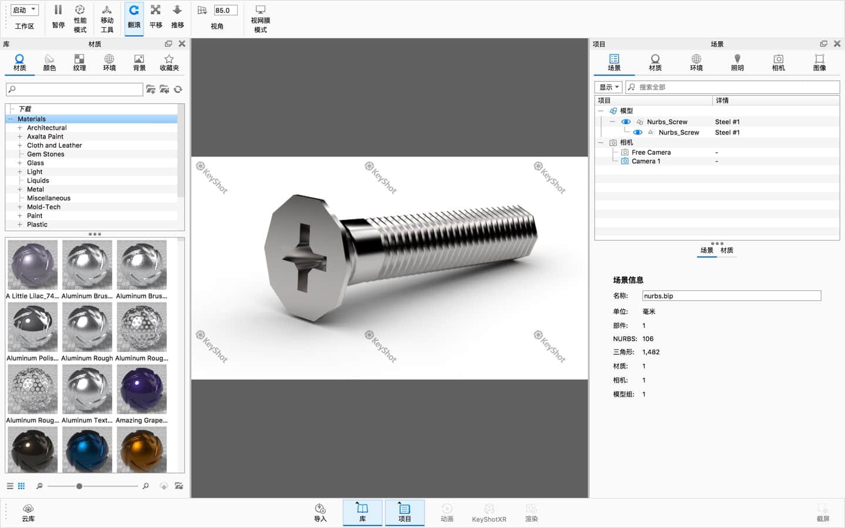
Task: Click the zoom out thumbnails magnifier
Action: [x=39, y=486]
